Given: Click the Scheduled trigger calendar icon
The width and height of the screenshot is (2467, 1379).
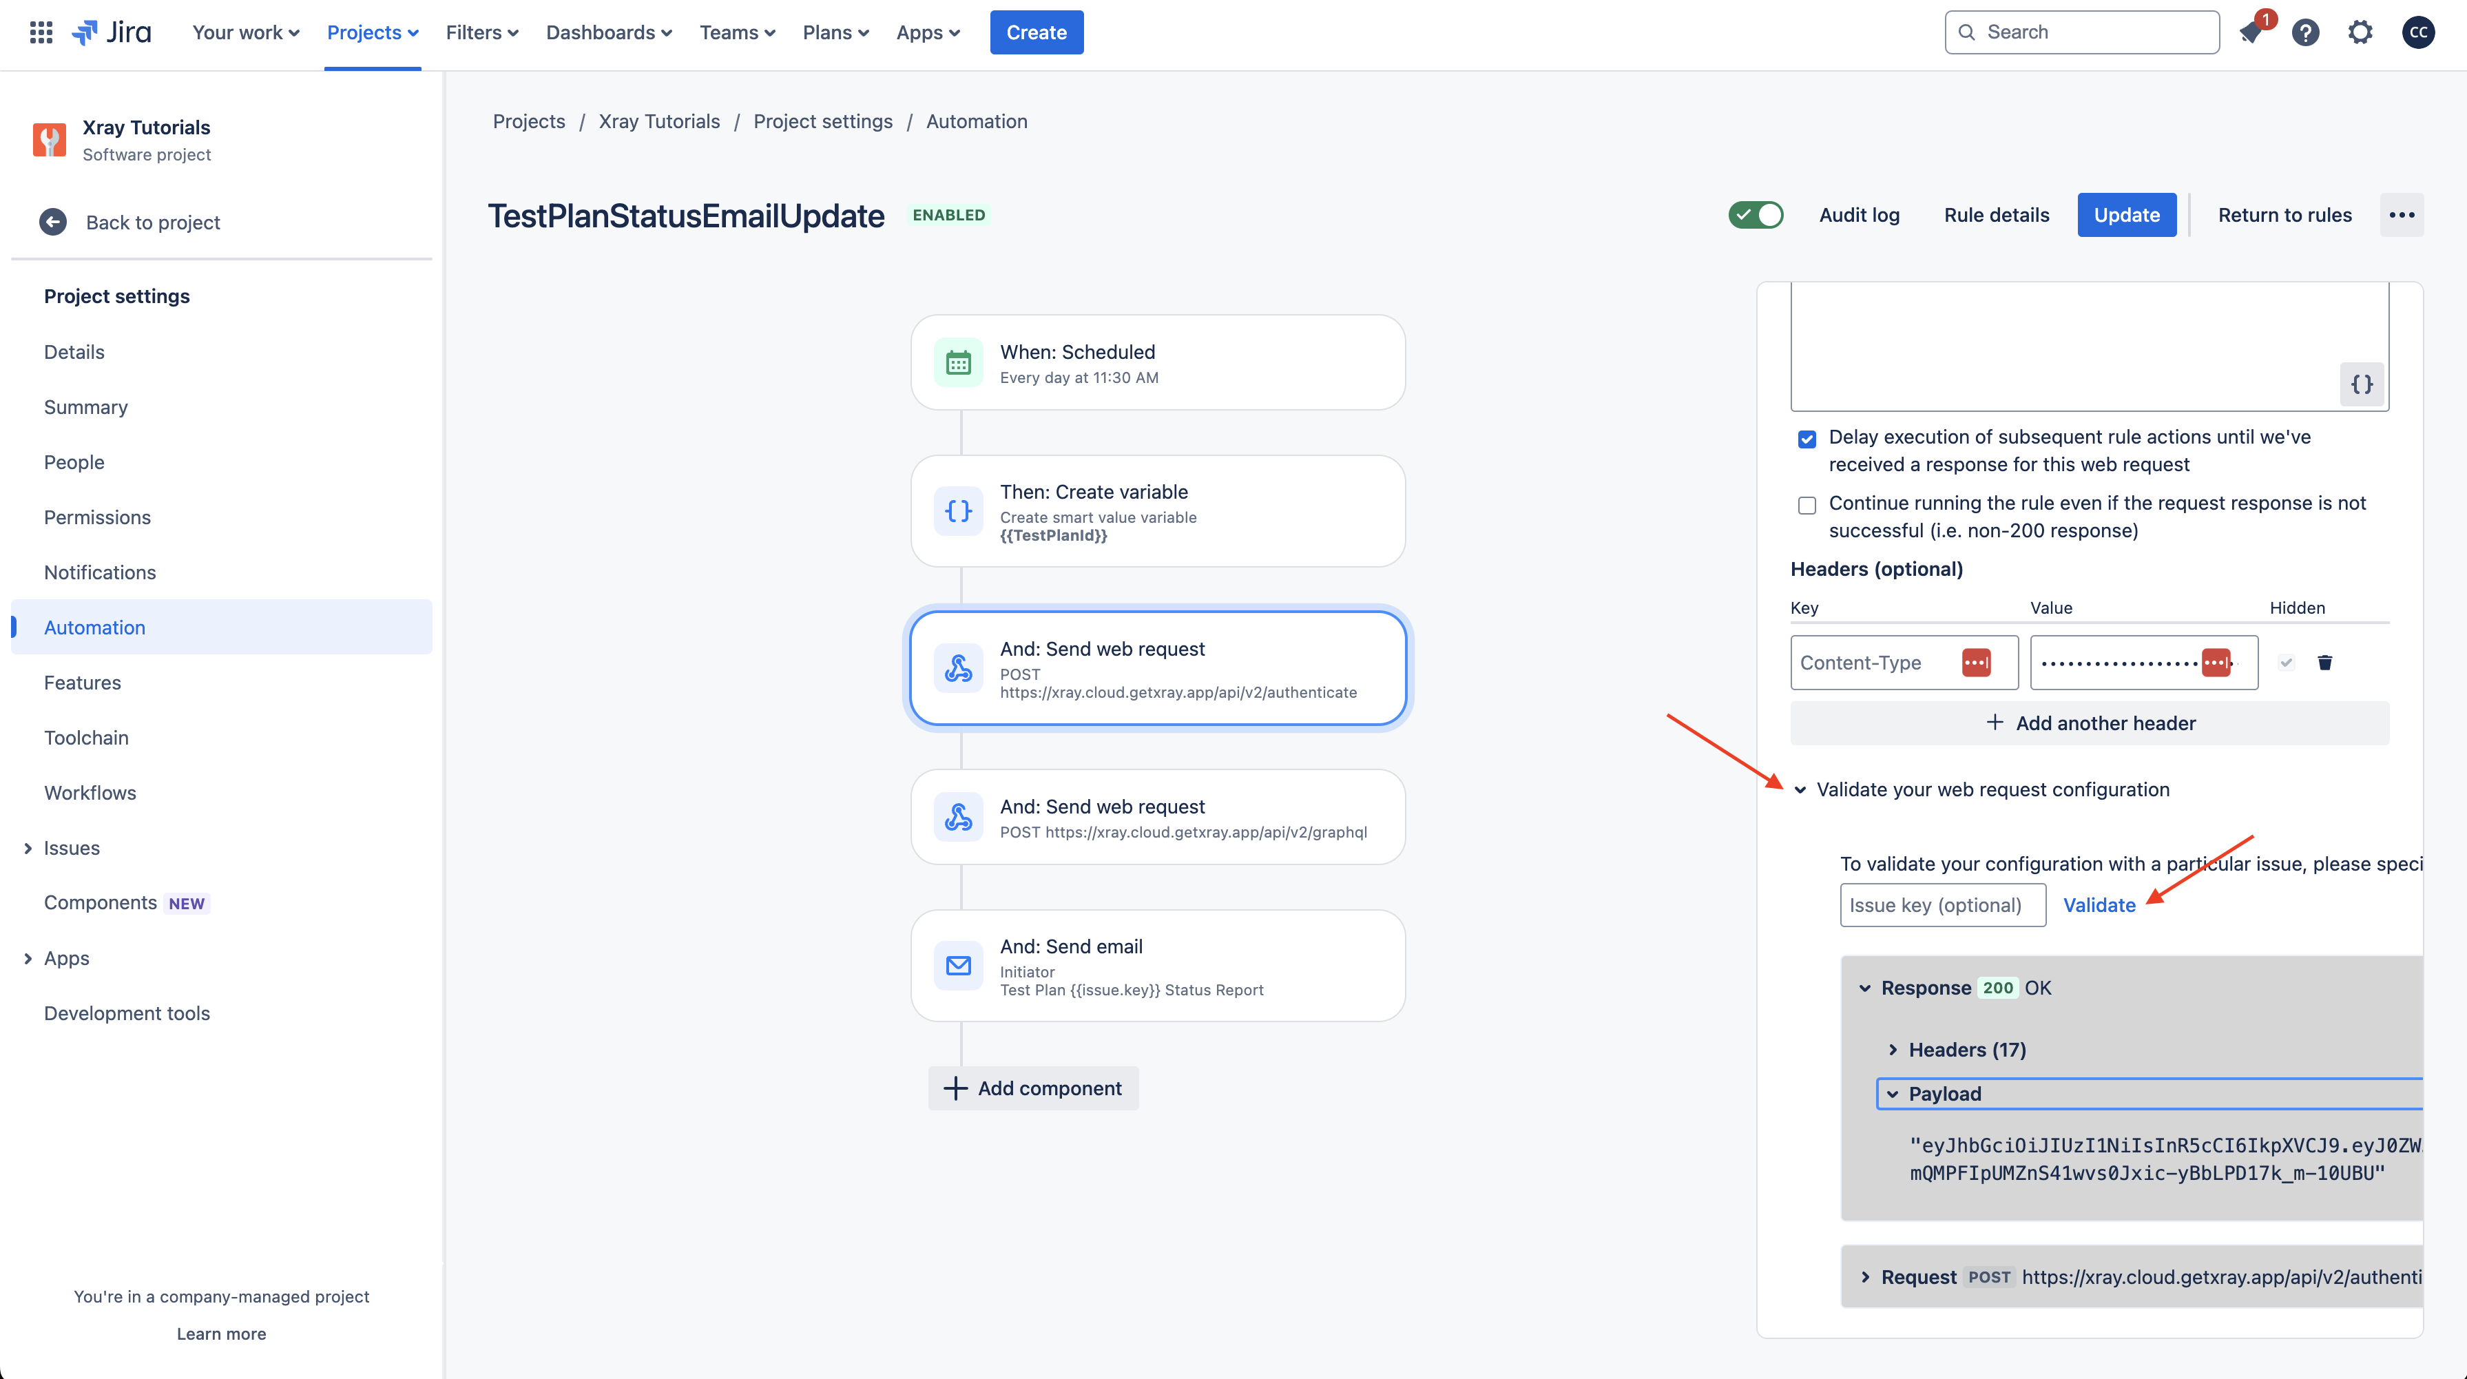Looking at the screenshot, I should click(959, 363).
